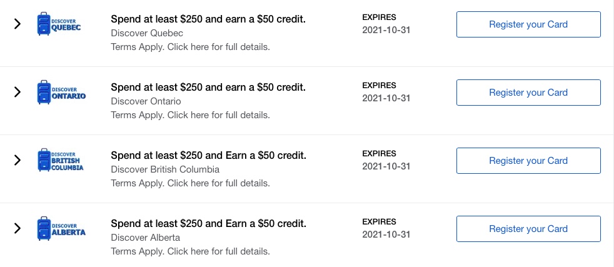This screenshot has height=267, width=614.
Task: Register your Card for Discover Alberta
Action: (528, 229)
